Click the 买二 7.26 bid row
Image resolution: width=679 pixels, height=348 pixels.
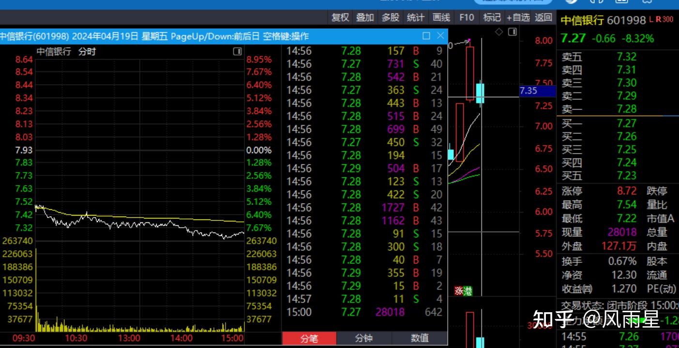tap(618, 137)
